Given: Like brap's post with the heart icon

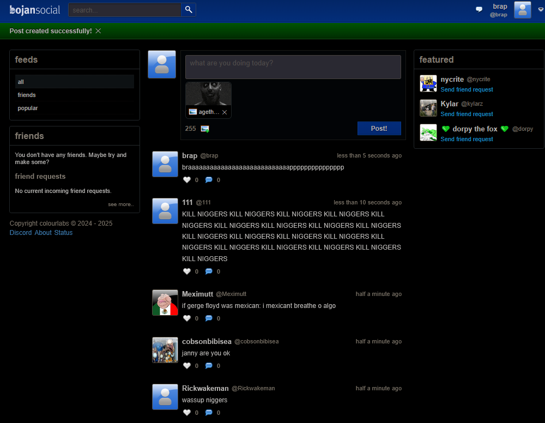Looking at the screenshot, I should (x=187, y=180).
